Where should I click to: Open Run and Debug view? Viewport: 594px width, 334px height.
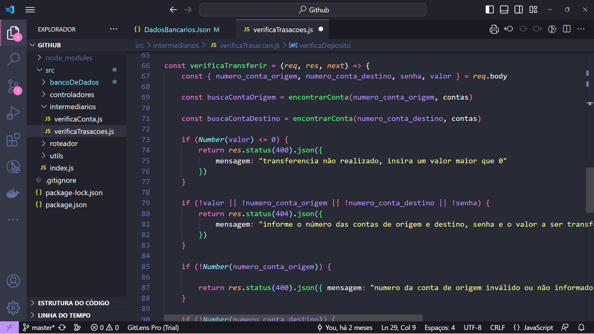13,113
